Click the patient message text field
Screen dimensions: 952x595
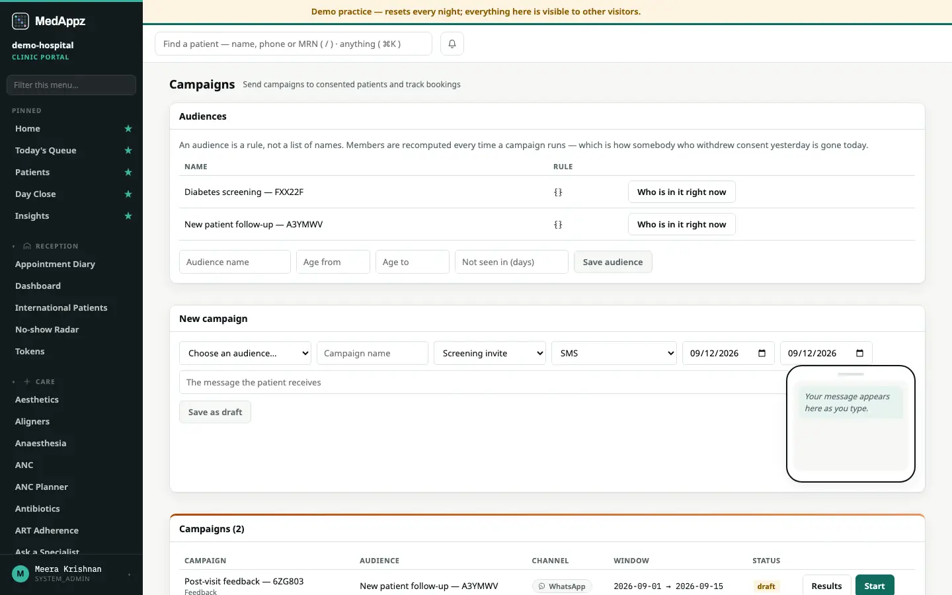coord(483,382)
